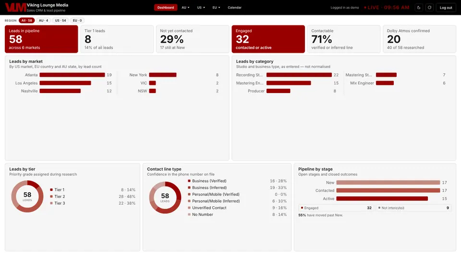
Task: Open the Dolby Atmos confirmed card
Action: tap(419, 39)
